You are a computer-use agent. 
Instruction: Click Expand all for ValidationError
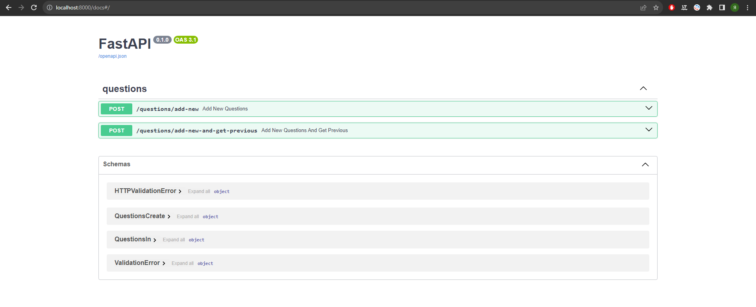coord(183,263)
